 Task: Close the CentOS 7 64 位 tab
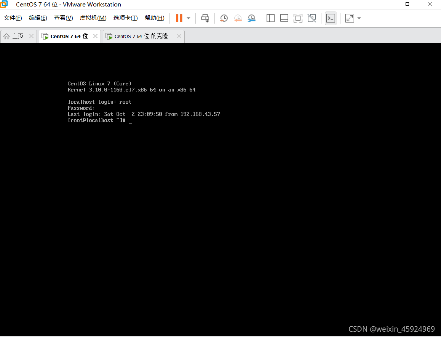(95, 36)
